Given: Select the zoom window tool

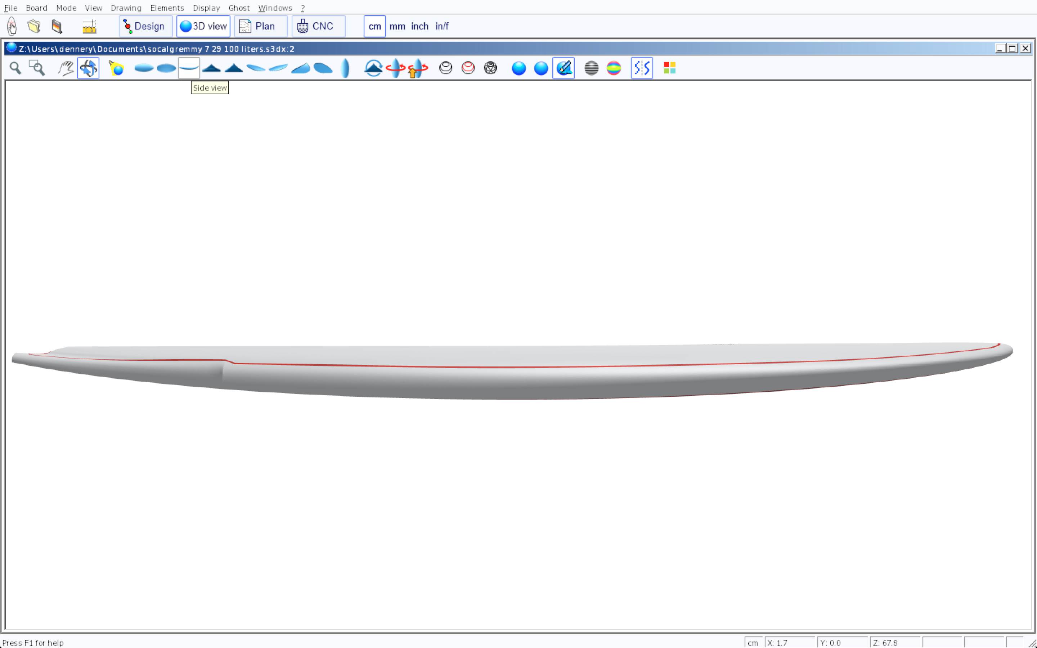Looking at the screenshot, I should tap(37, 68).
